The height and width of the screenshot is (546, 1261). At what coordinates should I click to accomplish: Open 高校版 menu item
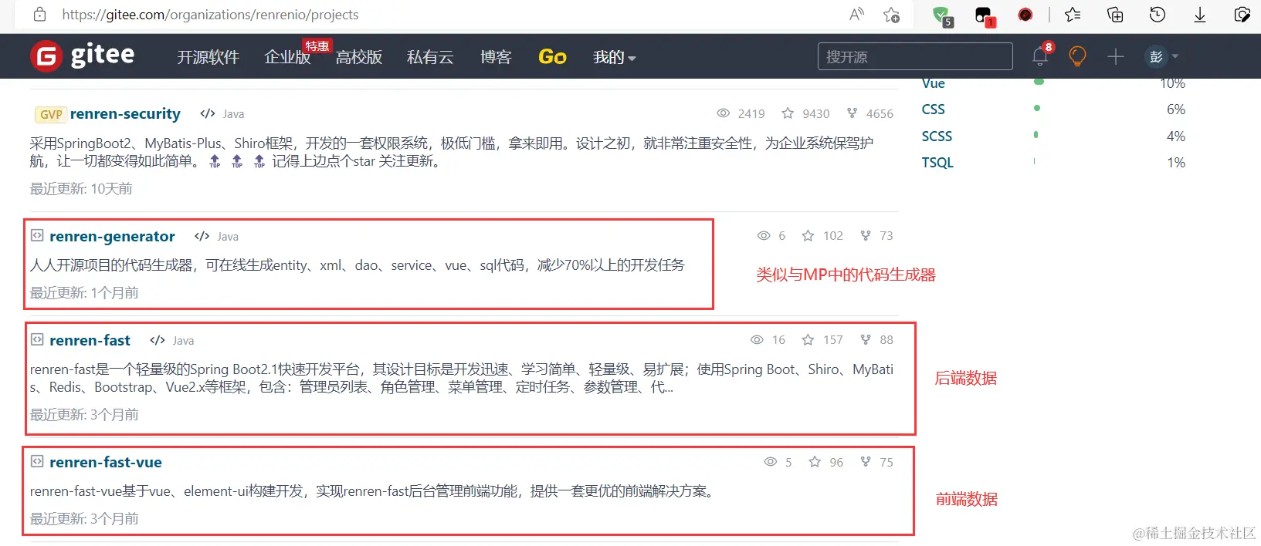(x=359, y=57)
